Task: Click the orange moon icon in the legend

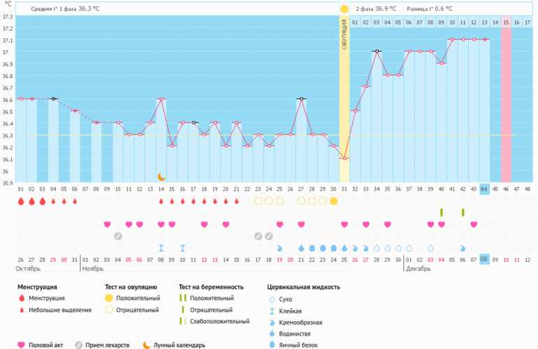Action: 147,344
